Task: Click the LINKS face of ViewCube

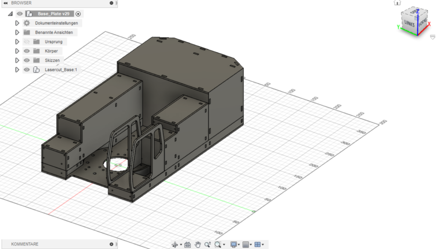Action: pyautogui.click(x=409, y=24)
